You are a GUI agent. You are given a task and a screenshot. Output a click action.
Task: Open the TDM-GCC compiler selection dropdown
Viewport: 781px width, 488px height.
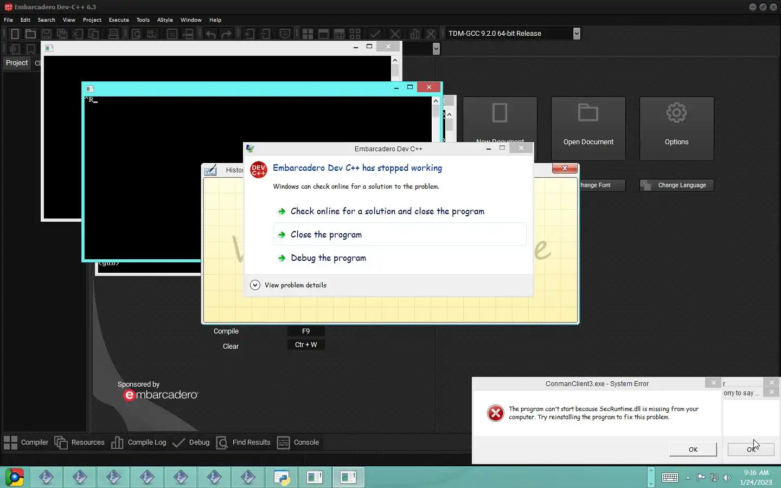point(577,34)
